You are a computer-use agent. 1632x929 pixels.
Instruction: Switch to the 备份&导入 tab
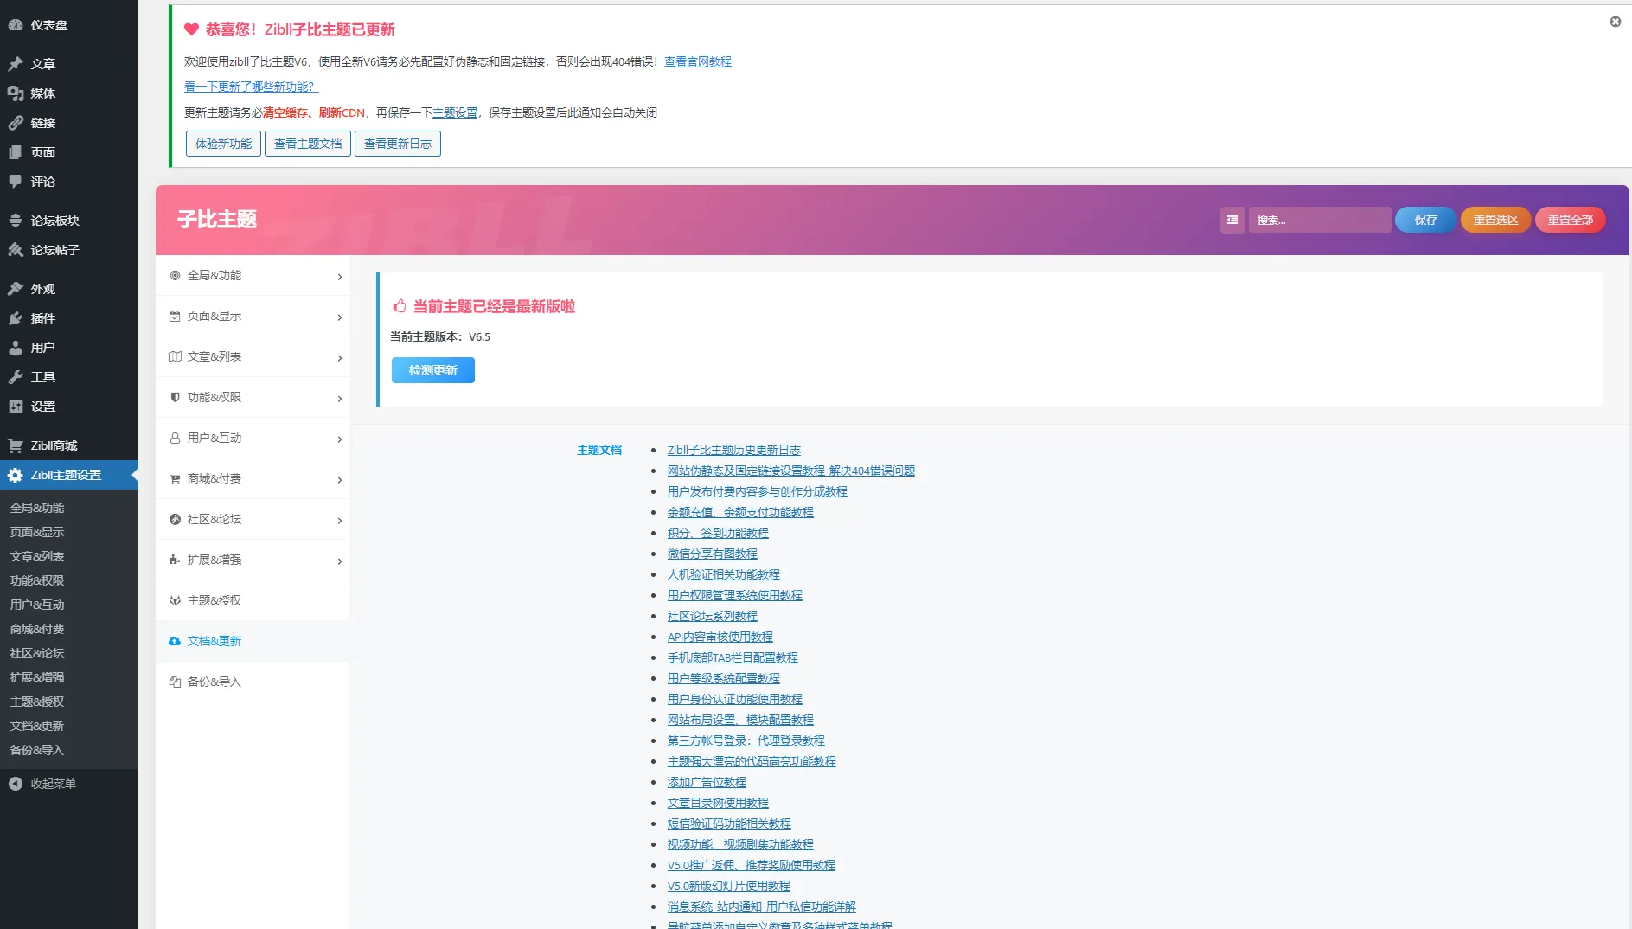tap(253, 682)
